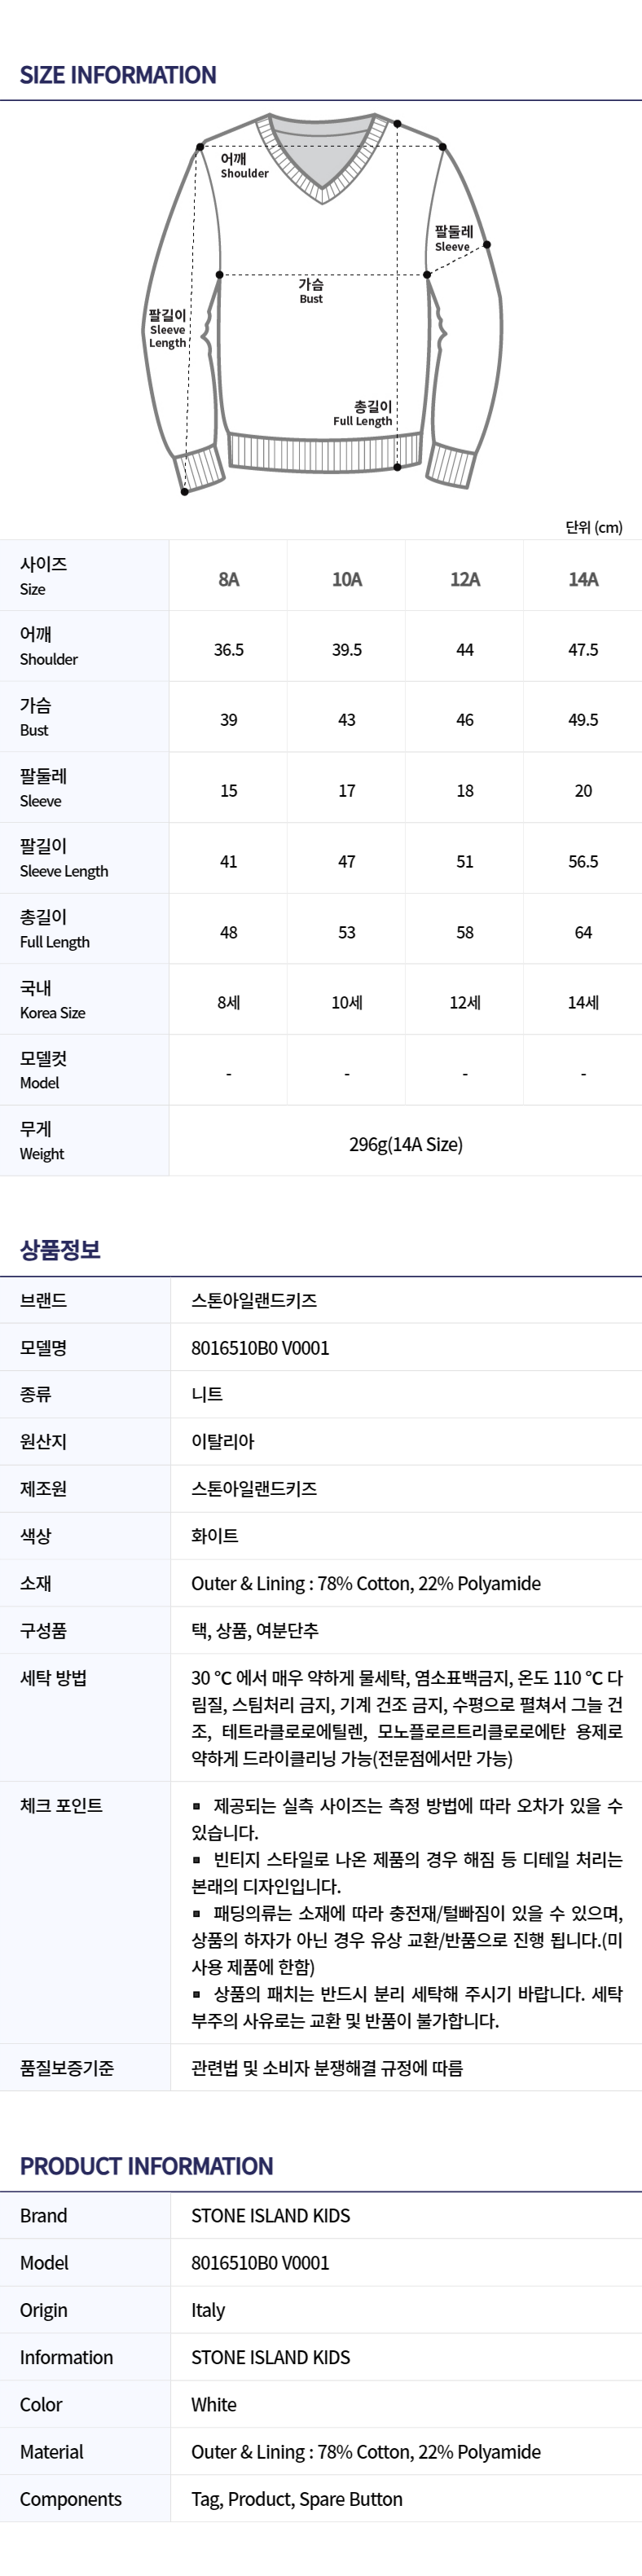Click the 상품정보 section heading
The height and width of the screenshot is (2576, 642).
(60, 1250)
